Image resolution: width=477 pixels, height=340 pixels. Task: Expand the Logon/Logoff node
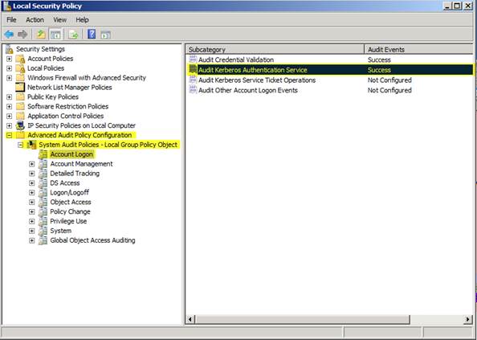31,193
